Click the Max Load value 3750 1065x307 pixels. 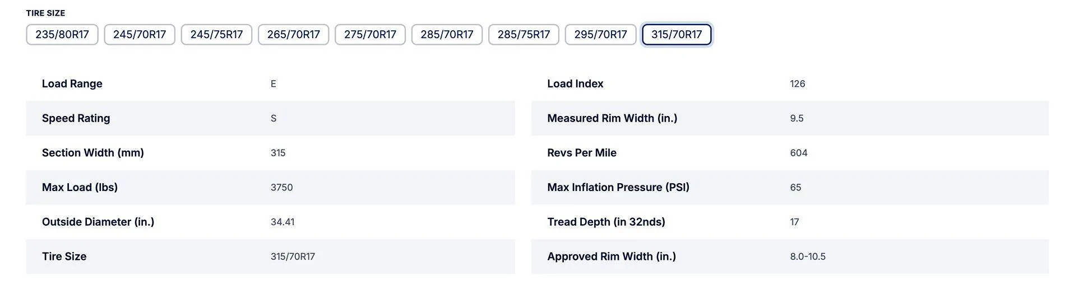pos(281,188)
